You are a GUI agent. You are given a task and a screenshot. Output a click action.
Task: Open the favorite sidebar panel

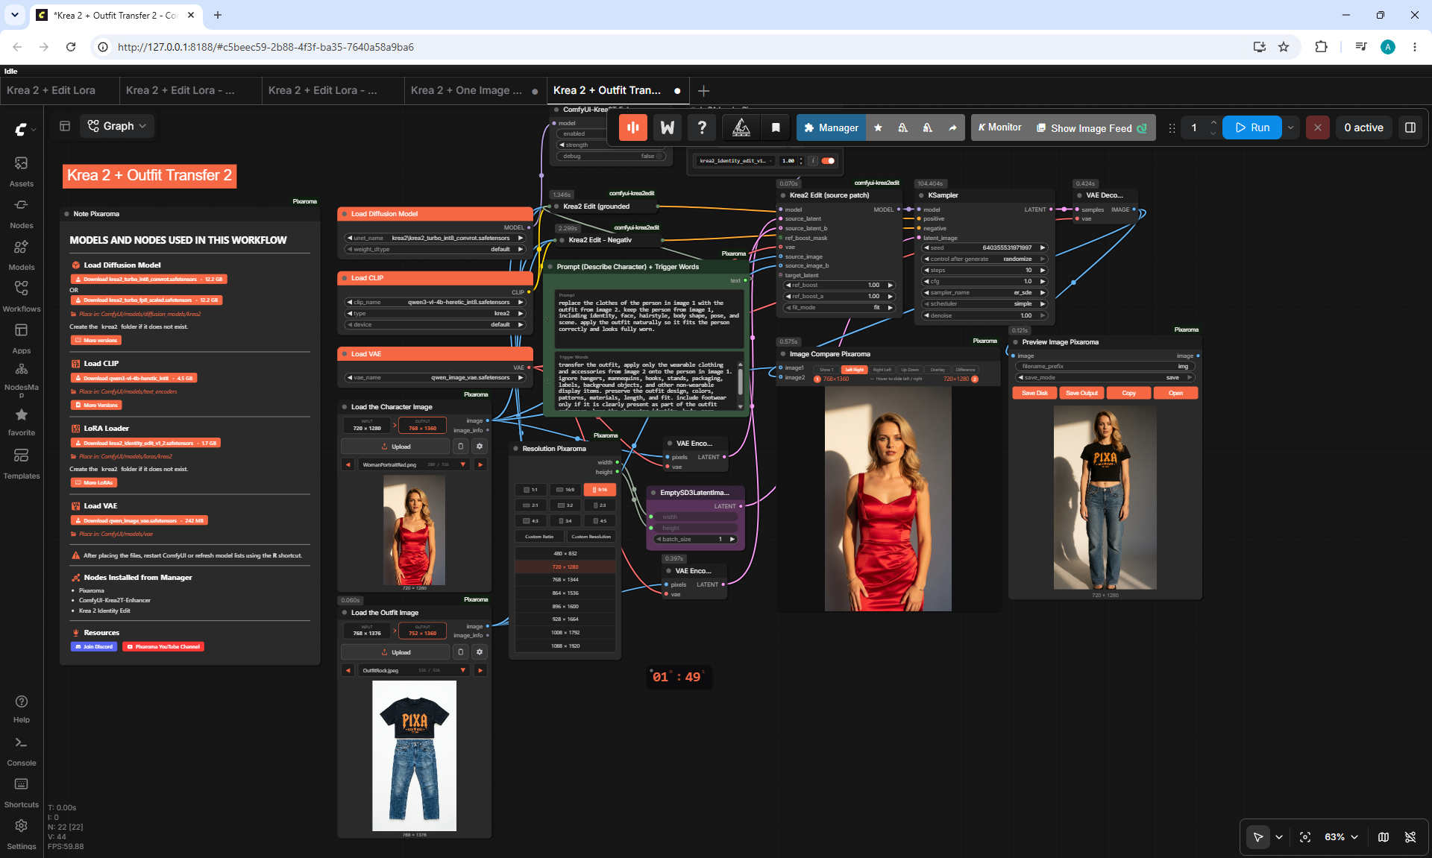pyautogui.click(x=21, y=422)
